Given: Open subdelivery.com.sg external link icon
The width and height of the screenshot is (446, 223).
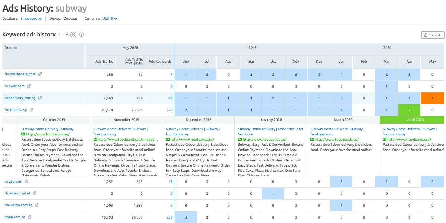Looking at the screenshot, I should click(40, 98).
